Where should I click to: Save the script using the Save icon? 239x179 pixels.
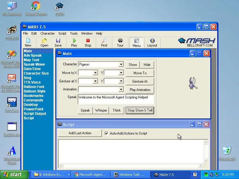point(58,43)
